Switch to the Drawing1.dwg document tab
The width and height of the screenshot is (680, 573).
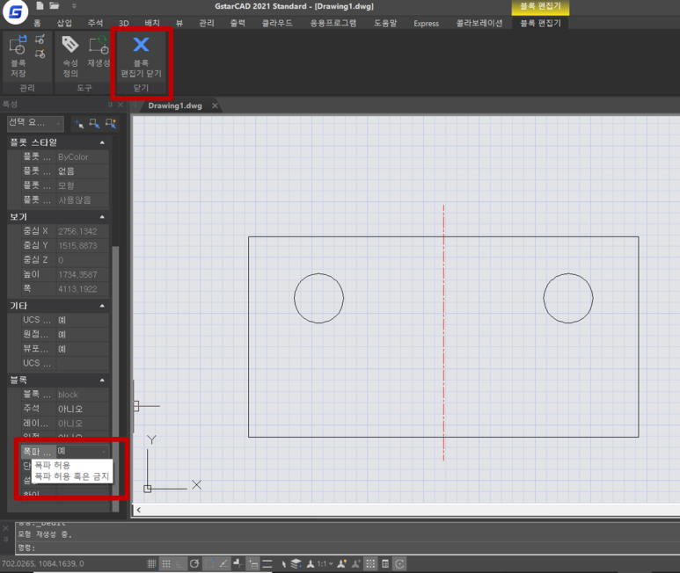174,105
